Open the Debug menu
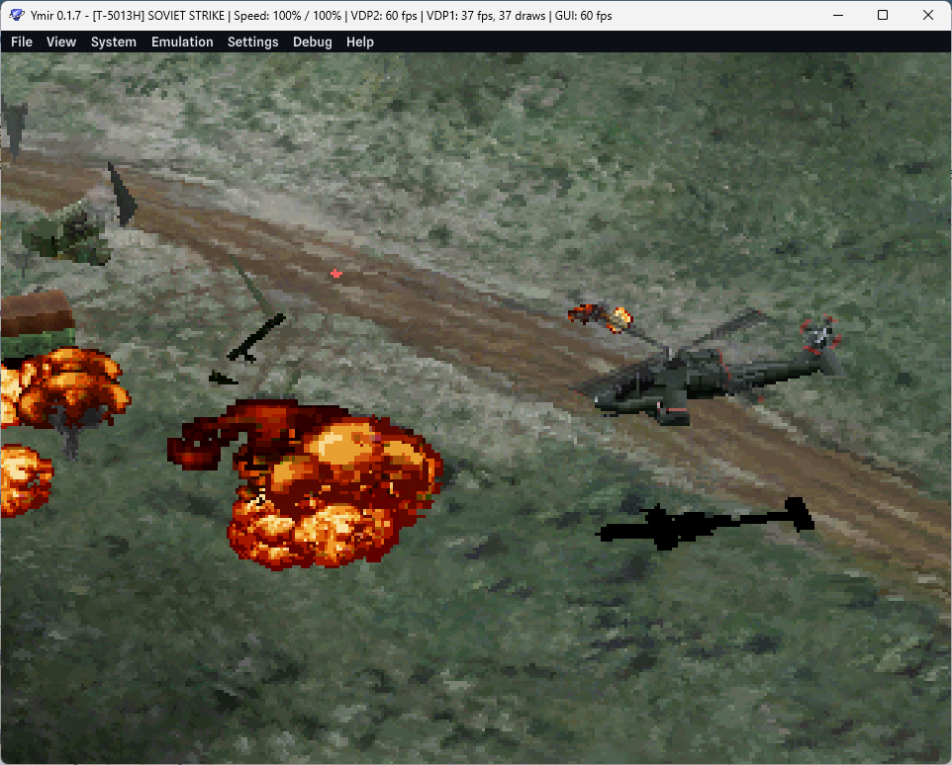Screen dimensions: 952x765 point(312,42)
